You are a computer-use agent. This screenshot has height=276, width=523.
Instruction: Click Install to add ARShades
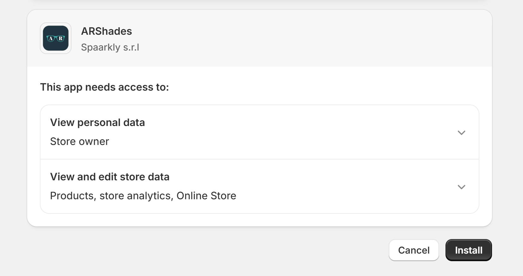[468, 250]
